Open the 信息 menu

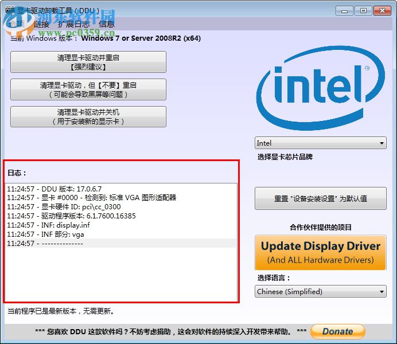point(107,24)
